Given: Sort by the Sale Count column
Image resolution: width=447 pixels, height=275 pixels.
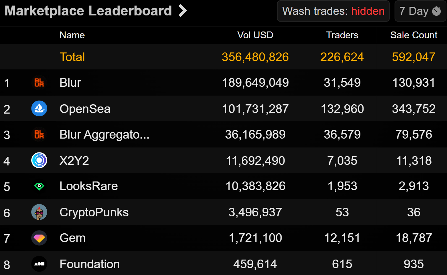Looking at the screenshot, I should [x=414, y=35].
